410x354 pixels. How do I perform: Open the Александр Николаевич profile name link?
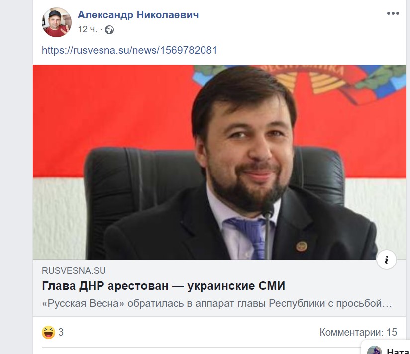point(138,15)
